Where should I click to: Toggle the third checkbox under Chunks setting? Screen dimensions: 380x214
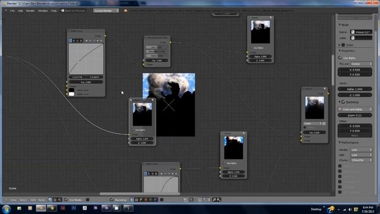tap(340, 177)
